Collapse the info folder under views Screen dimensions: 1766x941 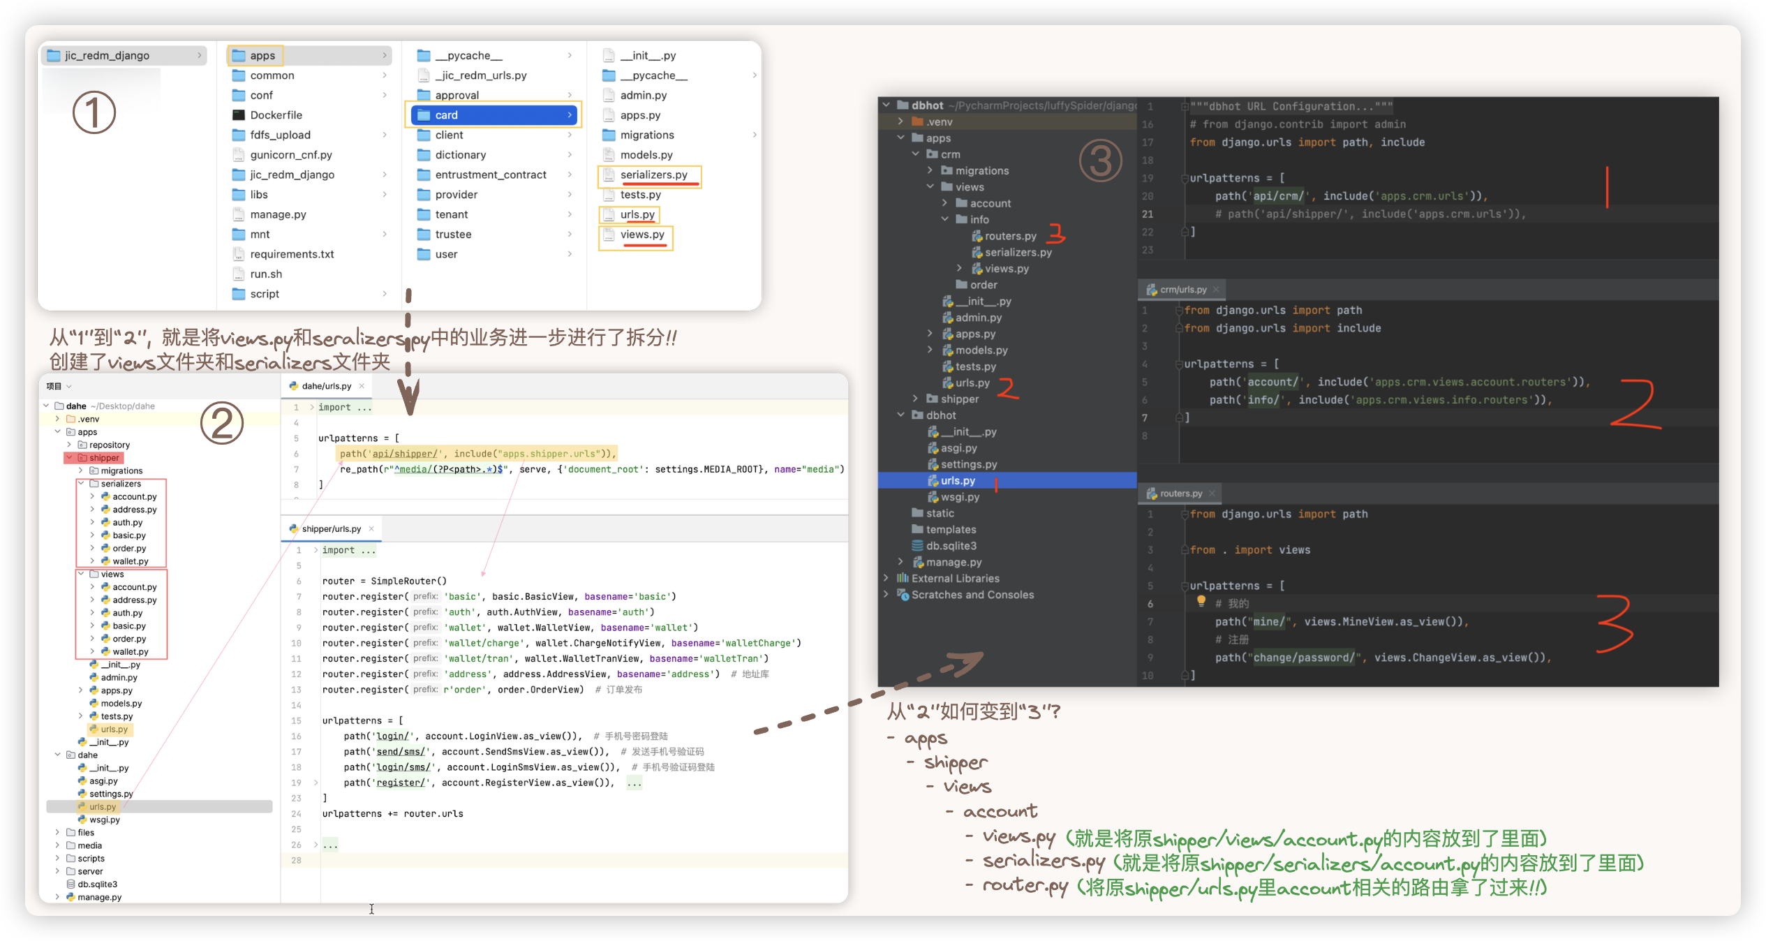944,219
